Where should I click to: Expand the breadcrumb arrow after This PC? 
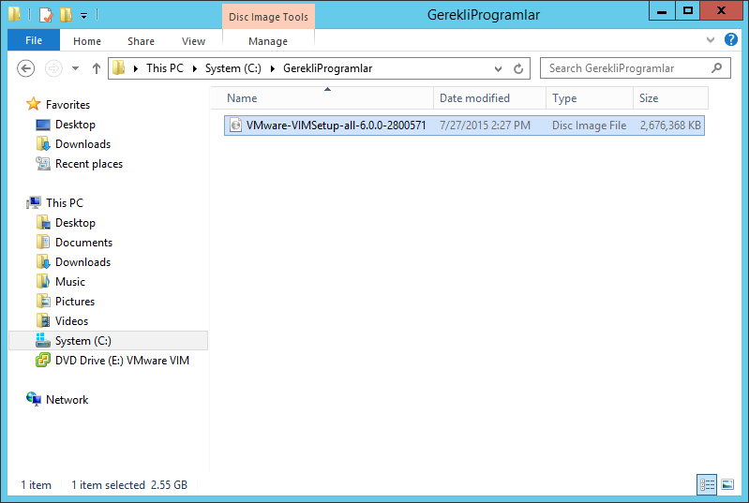195,68
